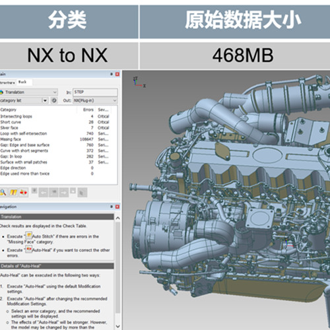Pin the Main panel
This screenshot has width=330, height=330.
point(112,74)
